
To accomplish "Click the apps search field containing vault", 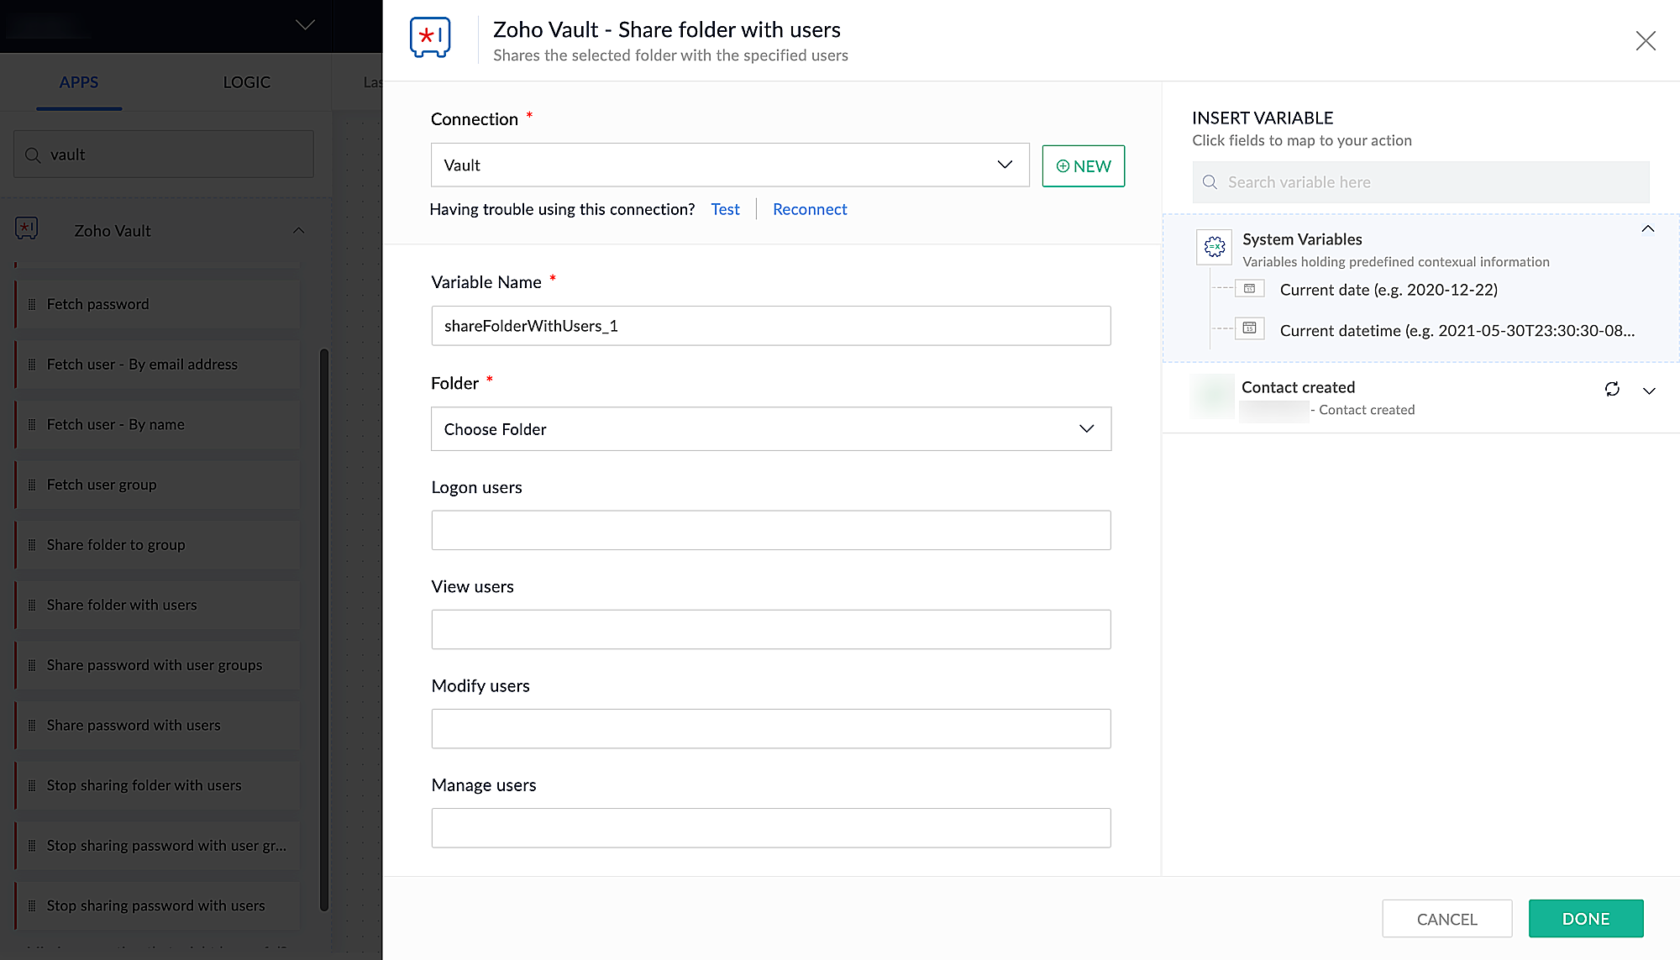I will click(x=164, y=155).
